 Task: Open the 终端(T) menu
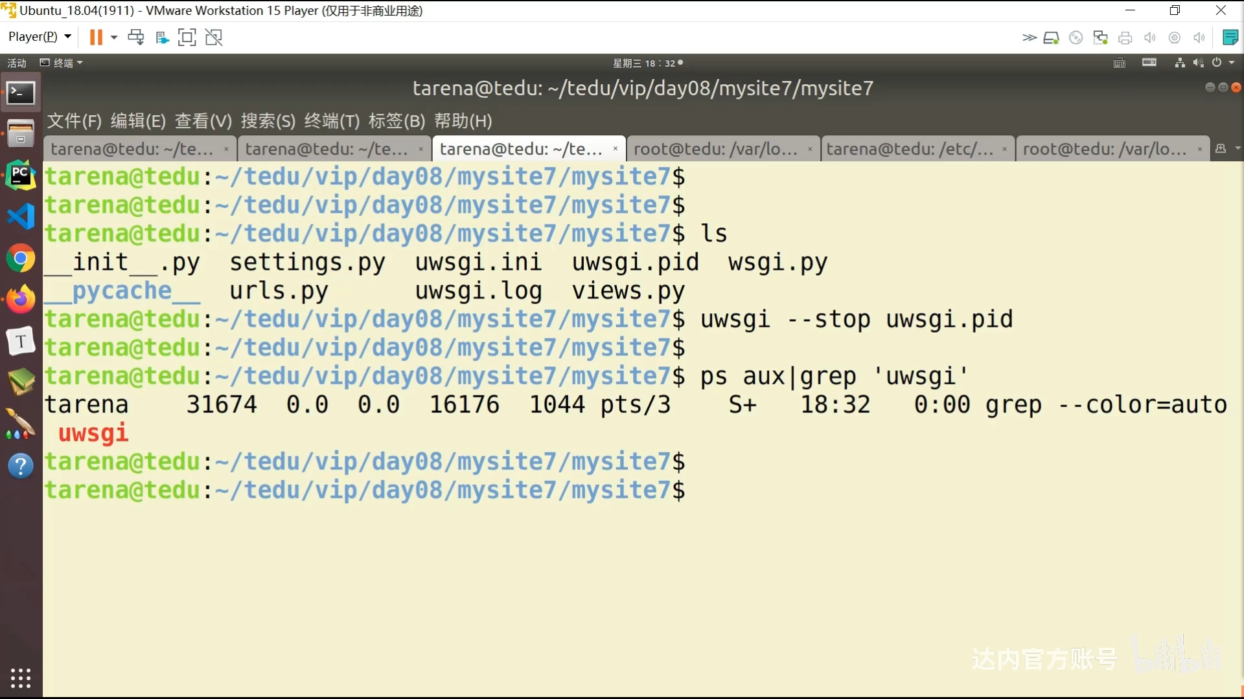coord(332,120)
